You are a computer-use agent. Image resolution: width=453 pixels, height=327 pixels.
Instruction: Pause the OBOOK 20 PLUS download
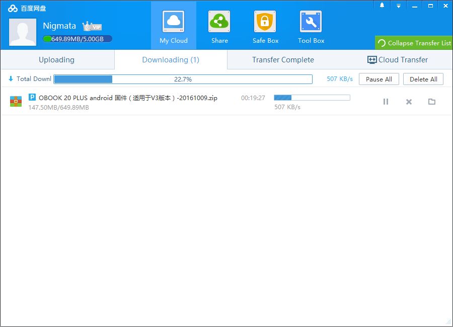pos(386,102)
